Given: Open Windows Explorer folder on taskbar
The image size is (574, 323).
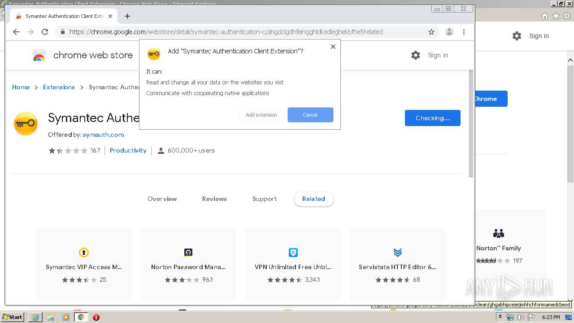Looking at the screenshot, I should coord(51,317).
